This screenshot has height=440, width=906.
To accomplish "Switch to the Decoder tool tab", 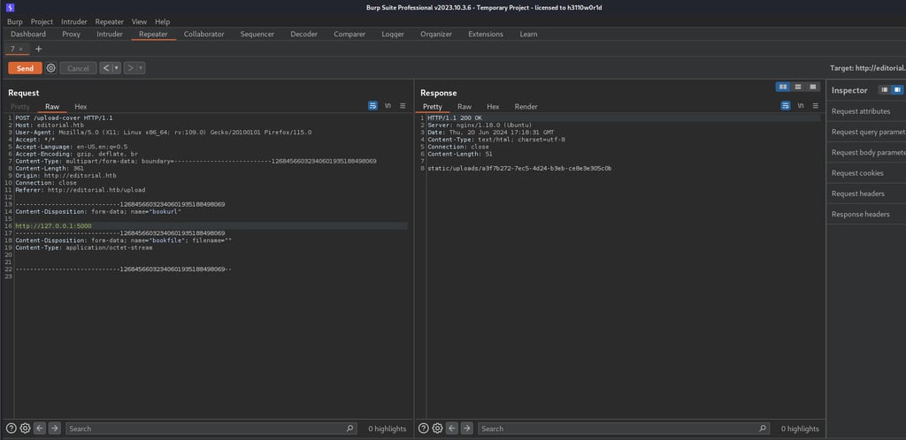I will point(303,34).
